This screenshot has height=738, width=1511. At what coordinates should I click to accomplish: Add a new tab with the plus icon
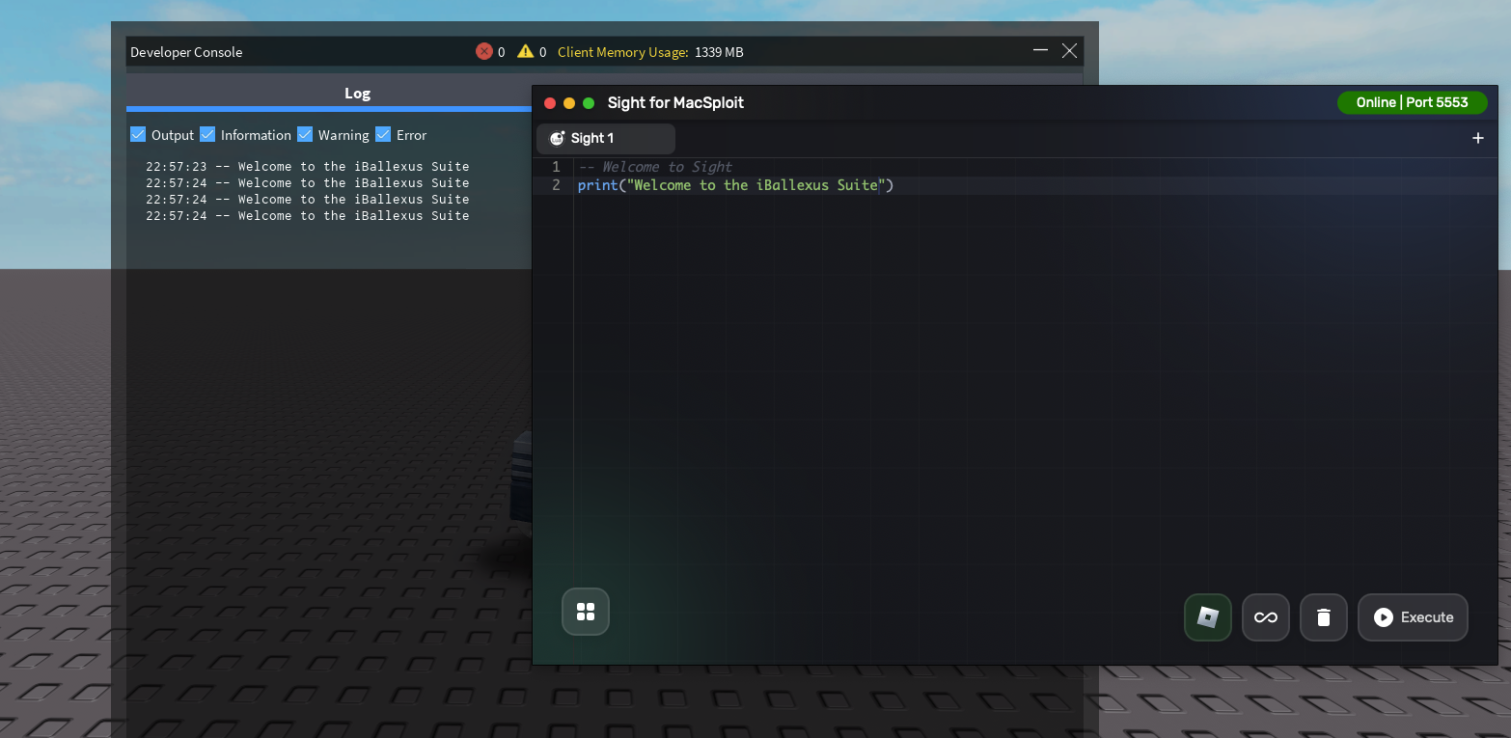click(1477, 138)
